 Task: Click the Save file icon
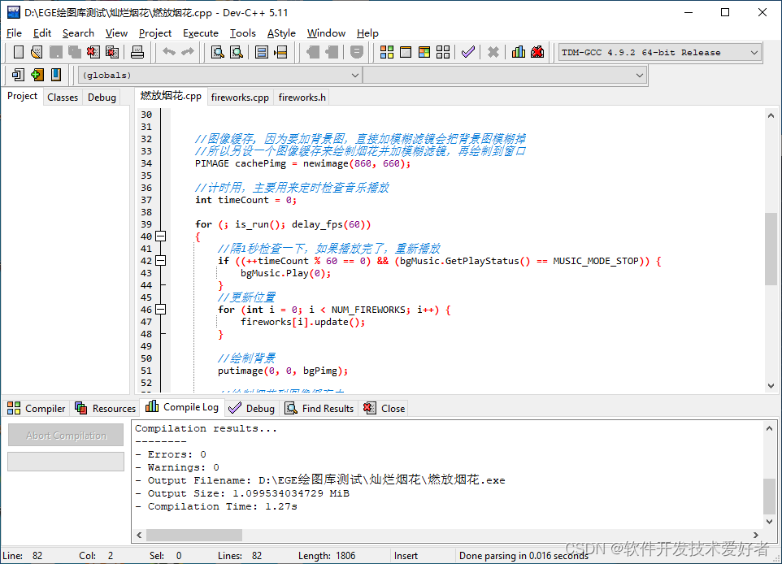55,51
